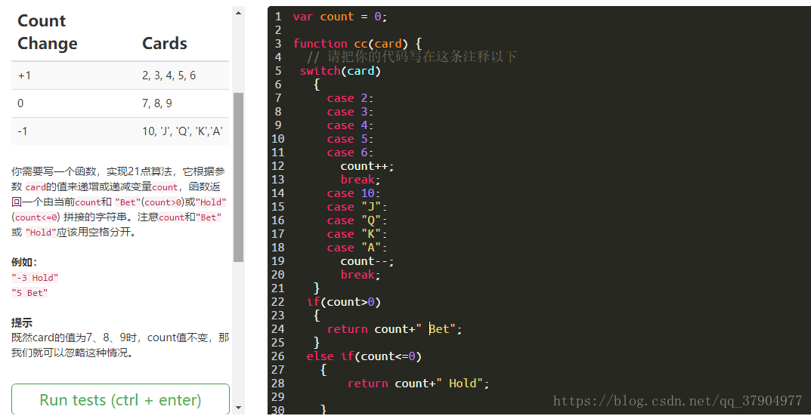Click the 'case "K":' line
This screenshot has width=811, height=416.
(357, 234)
